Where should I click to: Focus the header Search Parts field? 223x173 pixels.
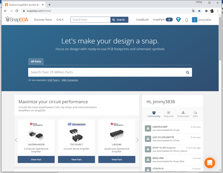click(x=90, y=20)
